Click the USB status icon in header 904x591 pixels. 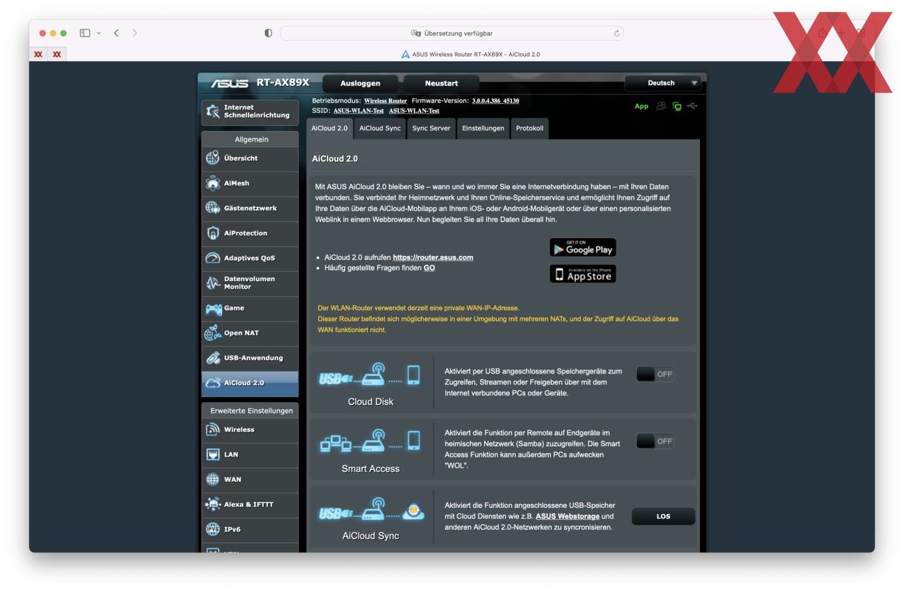tap(692, 106)
